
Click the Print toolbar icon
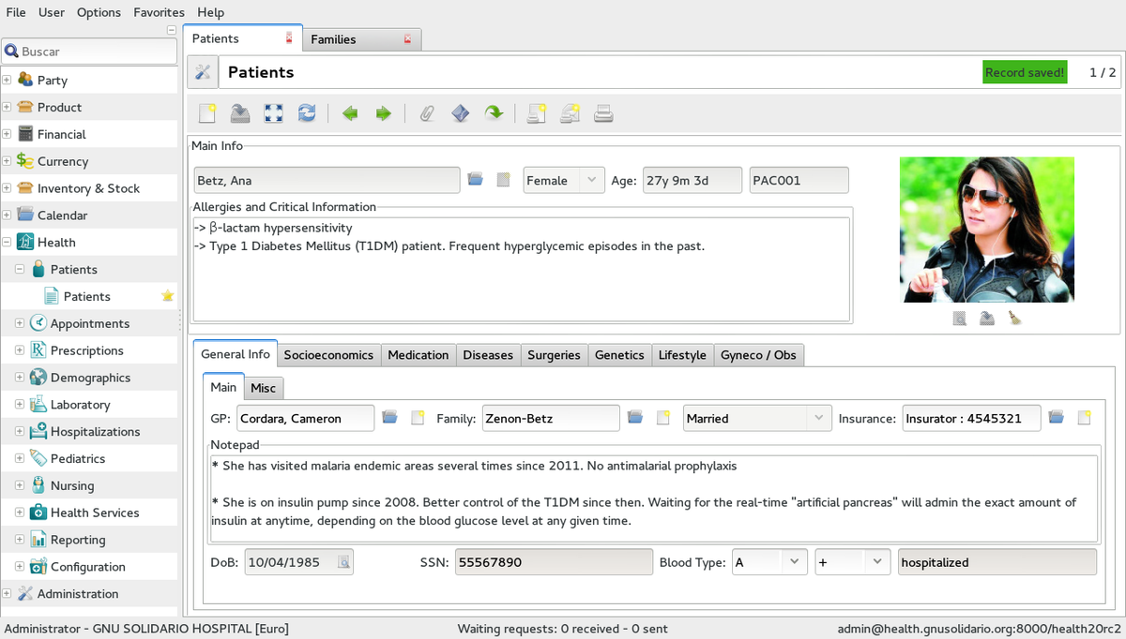click(603, 113)
